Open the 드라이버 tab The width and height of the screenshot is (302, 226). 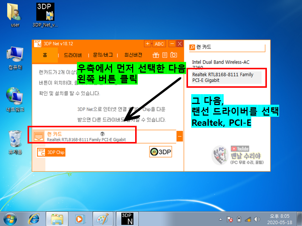click(x=73, y=55)
